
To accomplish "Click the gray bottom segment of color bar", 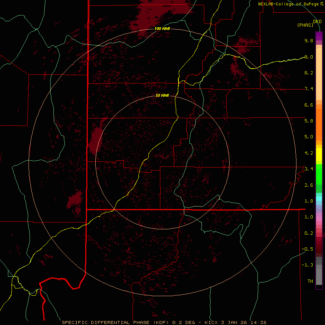I will 319,277.
